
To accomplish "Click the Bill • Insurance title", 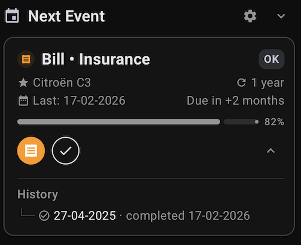I will point(96,59).
